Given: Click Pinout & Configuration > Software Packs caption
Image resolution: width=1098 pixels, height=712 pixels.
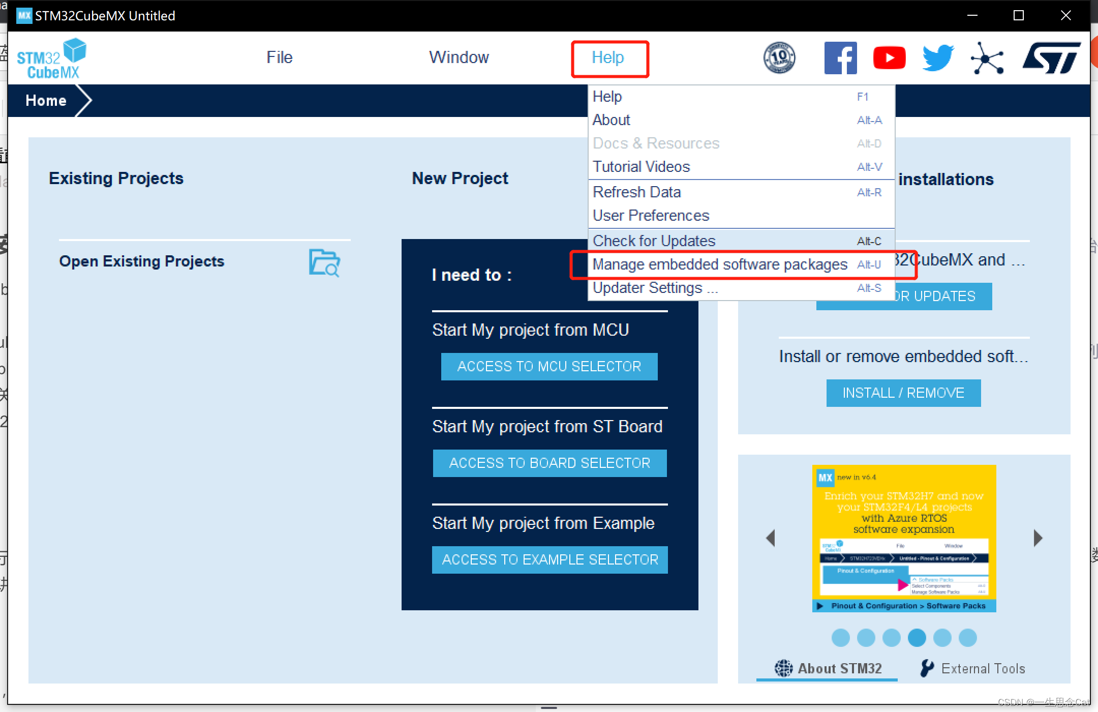Looking at the screenshot, I should click(908, 606).
